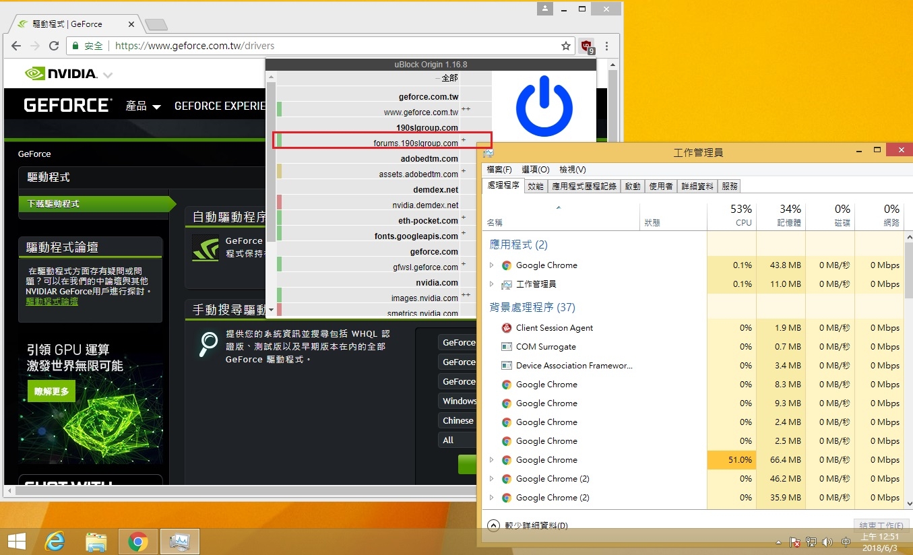Viewport: 913px width, 555px height.
Task: Launch Internet Explorer from the taskbar
Action: [x=55, y=542]
